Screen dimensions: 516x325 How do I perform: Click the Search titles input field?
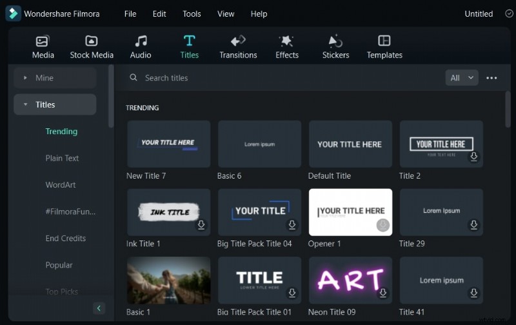tap(284, 78)
